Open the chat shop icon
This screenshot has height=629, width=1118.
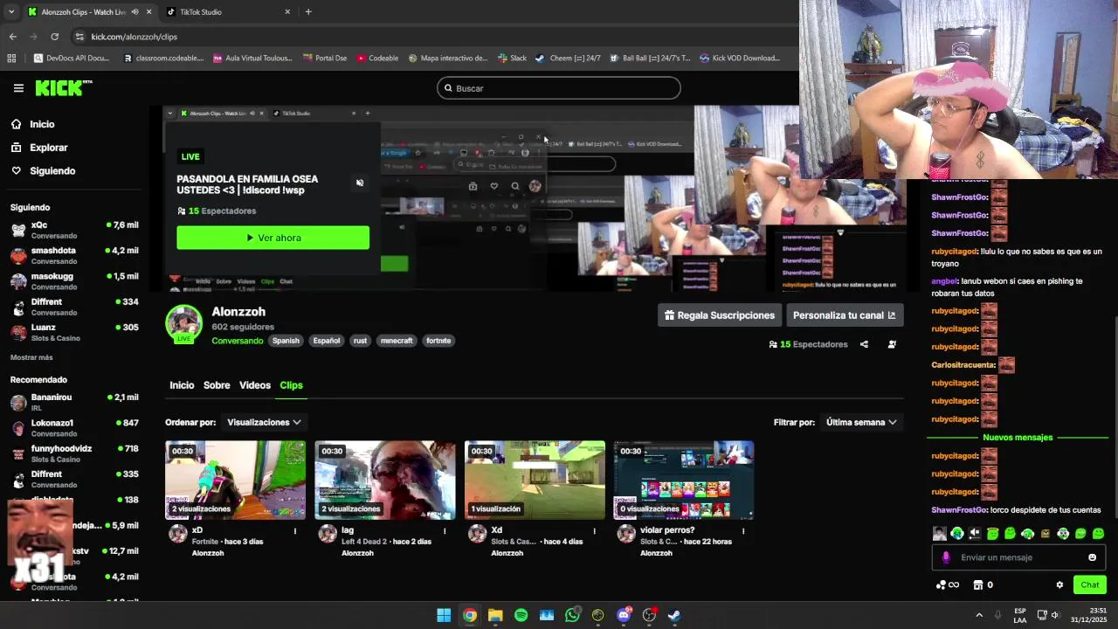[x=978, y=585]
